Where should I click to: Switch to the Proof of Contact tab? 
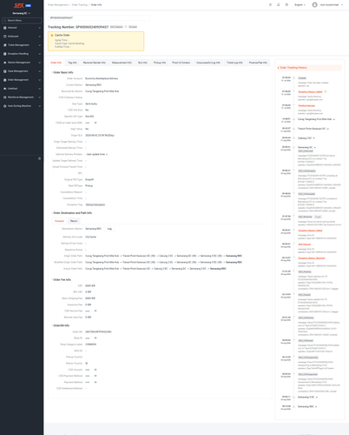point(181,63)
